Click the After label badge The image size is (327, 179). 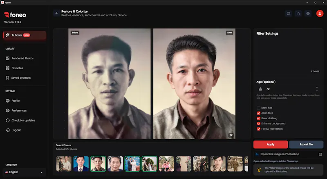coord(229,33)
